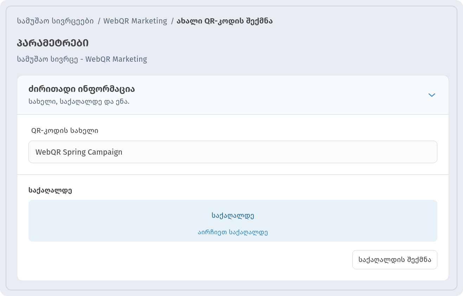
Task: Click the სახელი, საქაღალდე და ენა description
Action: point(79,102)
